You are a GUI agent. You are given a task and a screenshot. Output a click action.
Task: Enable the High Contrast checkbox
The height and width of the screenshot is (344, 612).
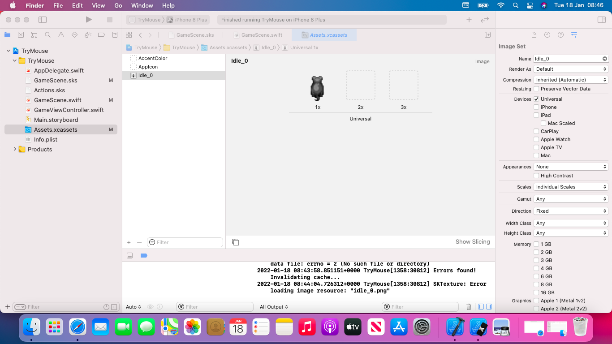[536, 176]
